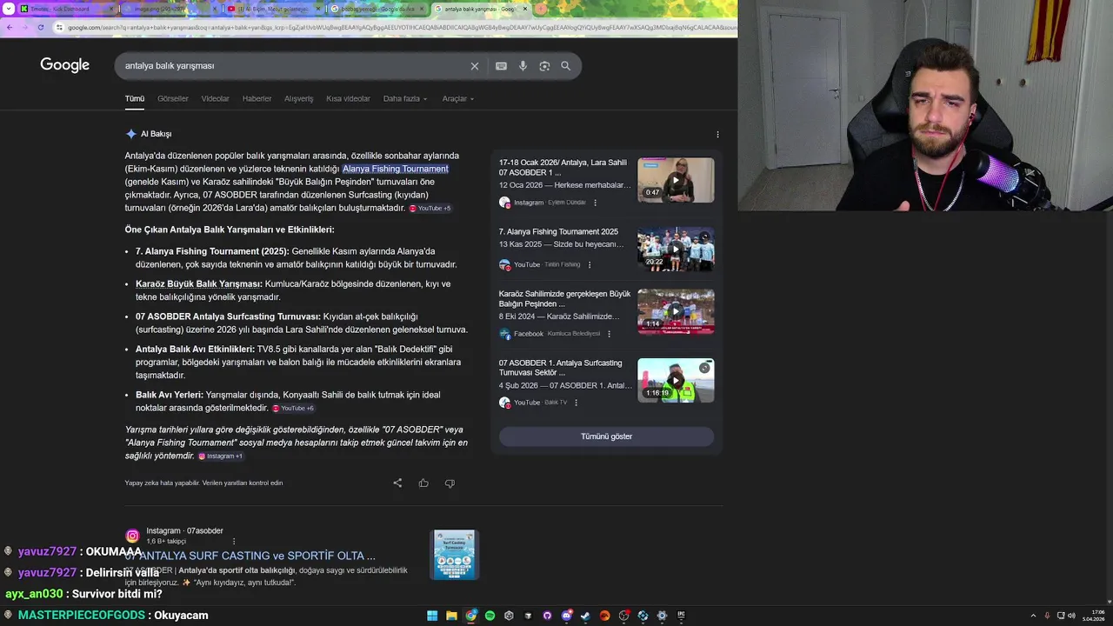Give thumbs down to the AI overview
The height and width of the screenshot is (626, 1113).
tap(450, 483)
